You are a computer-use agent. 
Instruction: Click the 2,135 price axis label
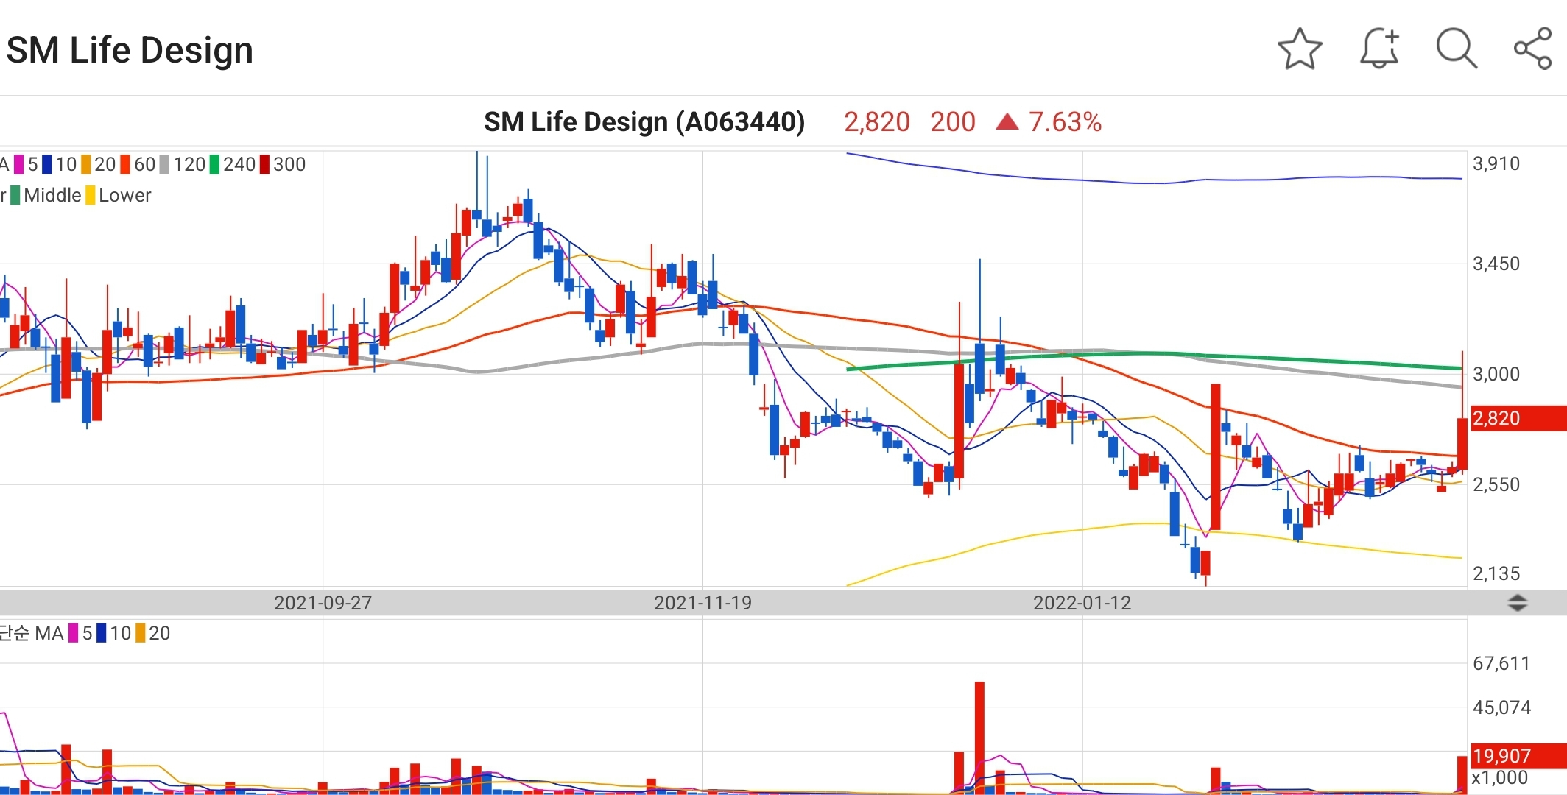coord(1496,573)
